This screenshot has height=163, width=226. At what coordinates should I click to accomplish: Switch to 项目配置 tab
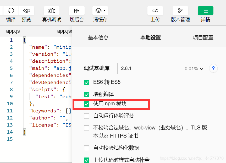pyautogui.click(x=203, y=37)
